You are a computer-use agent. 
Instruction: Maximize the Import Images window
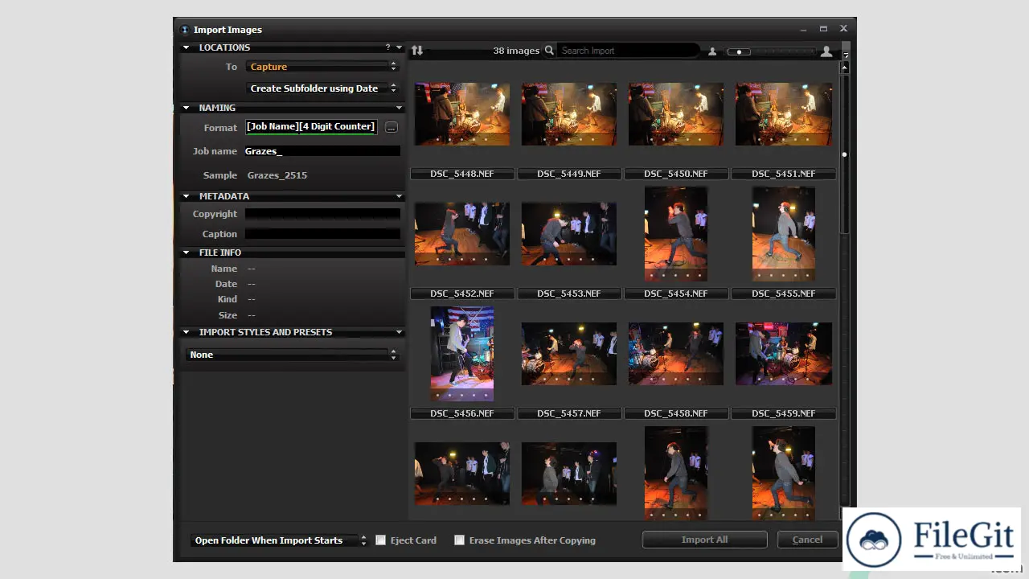tap(823, 29)
